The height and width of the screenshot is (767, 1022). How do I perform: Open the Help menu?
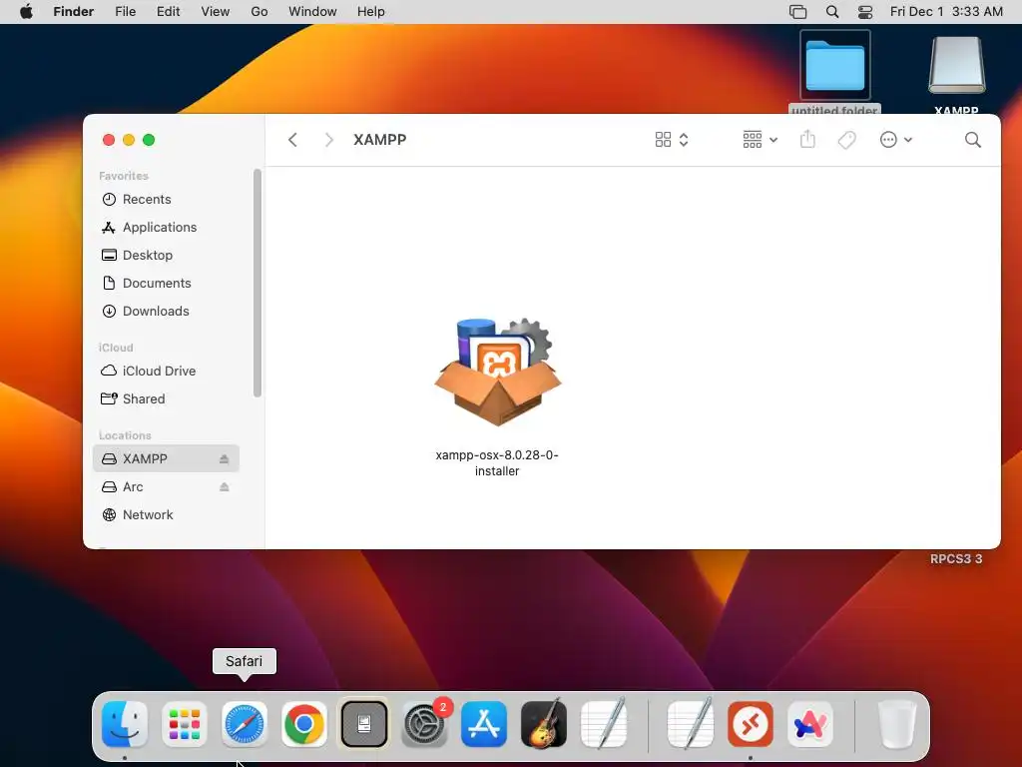[x=371, y=12]
